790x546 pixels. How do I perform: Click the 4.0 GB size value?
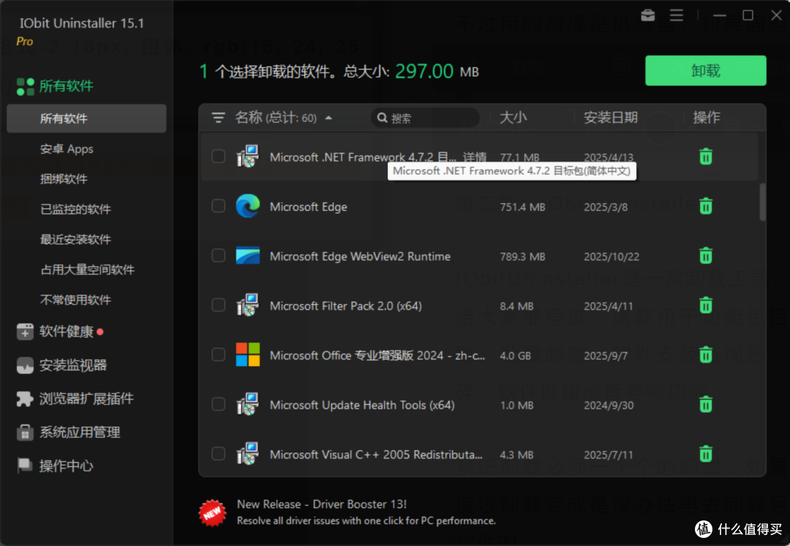point(516,356)
